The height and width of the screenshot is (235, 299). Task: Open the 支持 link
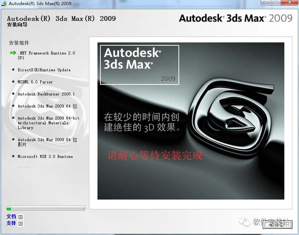coord(11,223)
